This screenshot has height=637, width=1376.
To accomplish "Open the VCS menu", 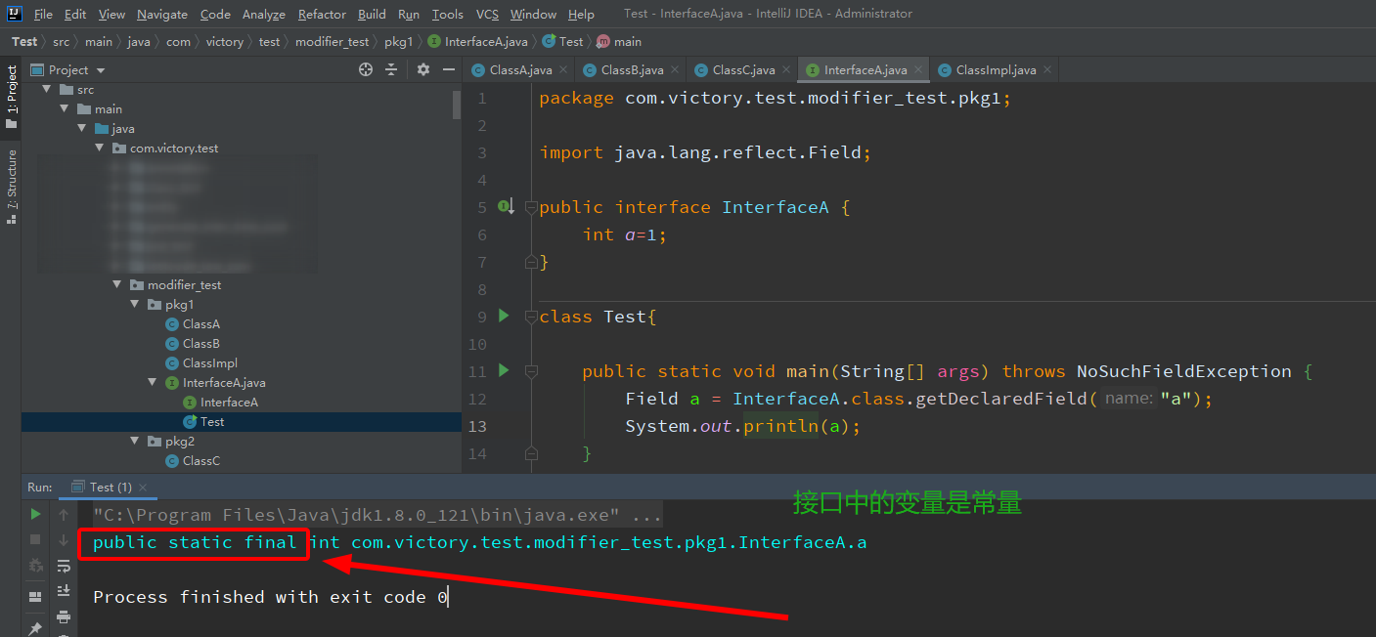I will pyautogui.click(x=487, y=14).
